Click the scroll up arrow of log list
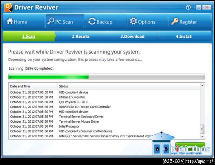Viewport: 215px width, 165px height. 202,86
